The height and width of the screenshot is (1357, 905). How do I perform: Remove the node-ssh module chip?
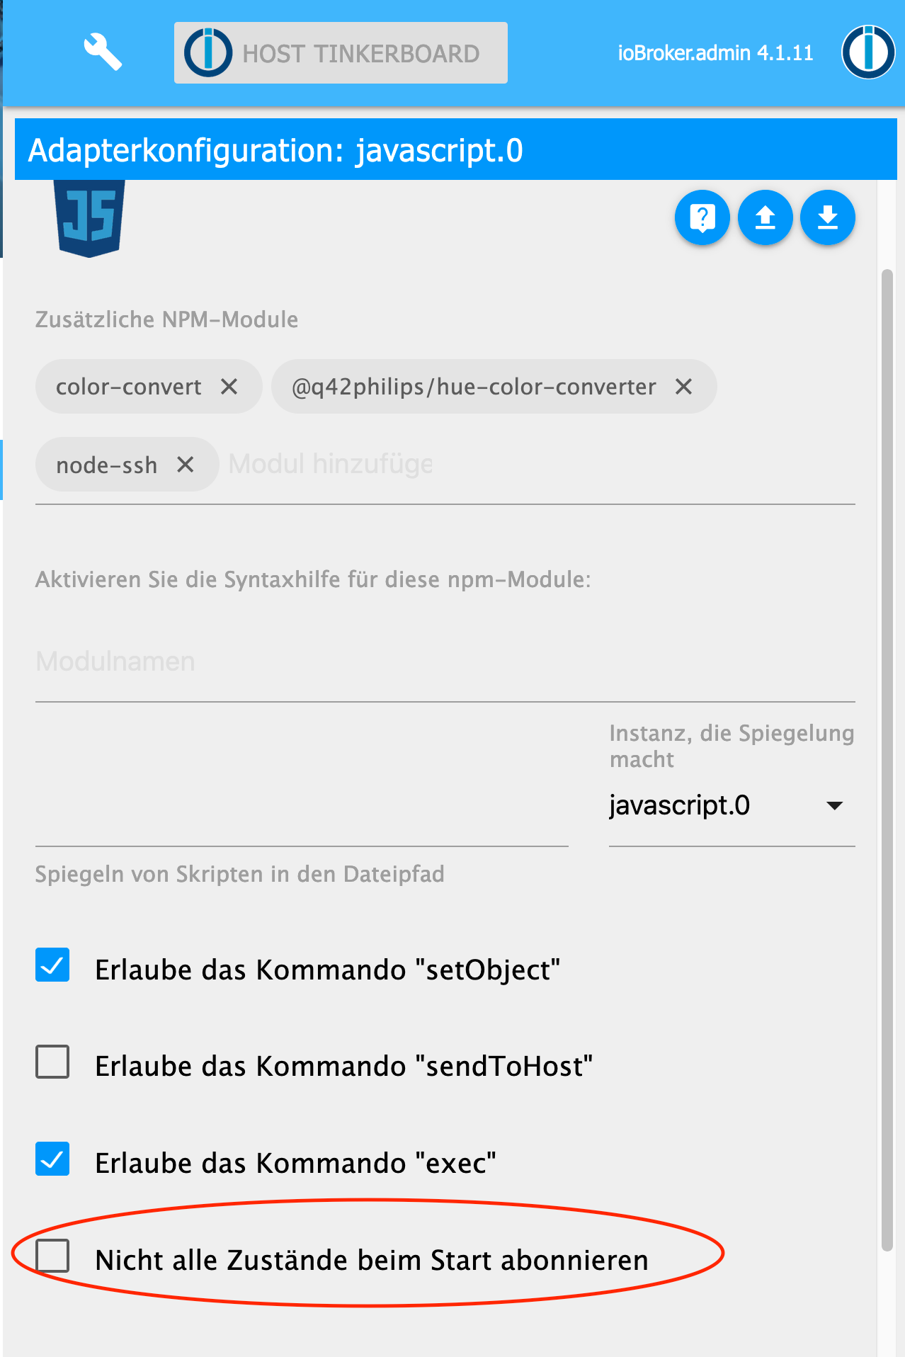click(186, 465)
